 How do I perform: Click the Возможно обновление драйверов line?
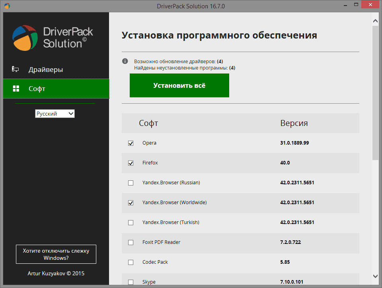pyautogui.click(x=179, y=61)
